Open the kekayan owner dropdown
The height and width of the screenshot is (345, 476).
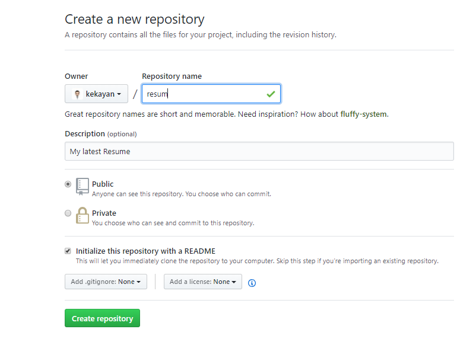tap(96, 94)
